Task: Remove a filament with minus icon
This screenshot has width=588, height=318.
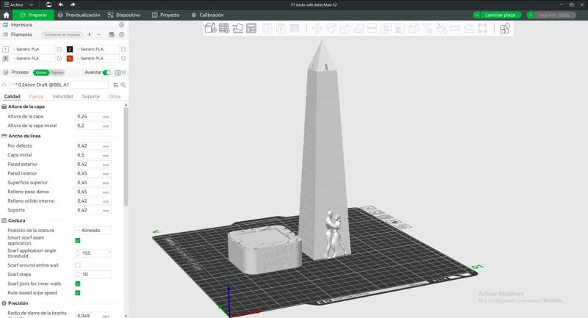Action: click(x=99, y=35)
